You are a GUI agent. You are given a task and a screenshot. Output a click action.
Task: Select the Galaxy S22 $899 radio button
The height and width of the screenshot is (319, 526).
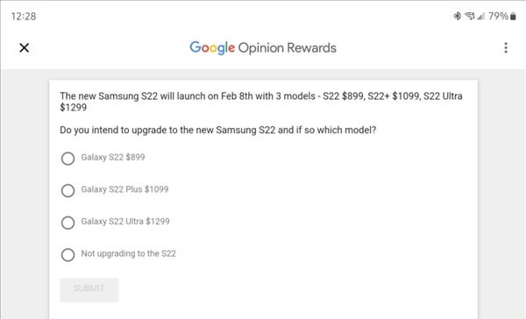click(x=68, y=159)
